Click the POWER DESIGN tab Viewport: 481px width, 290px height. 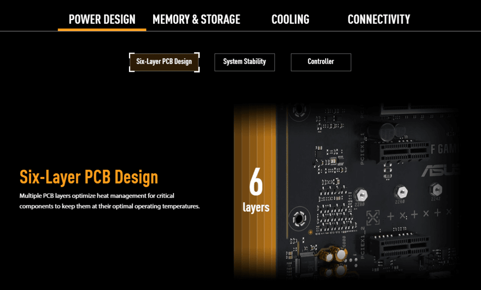click(102, 19)
